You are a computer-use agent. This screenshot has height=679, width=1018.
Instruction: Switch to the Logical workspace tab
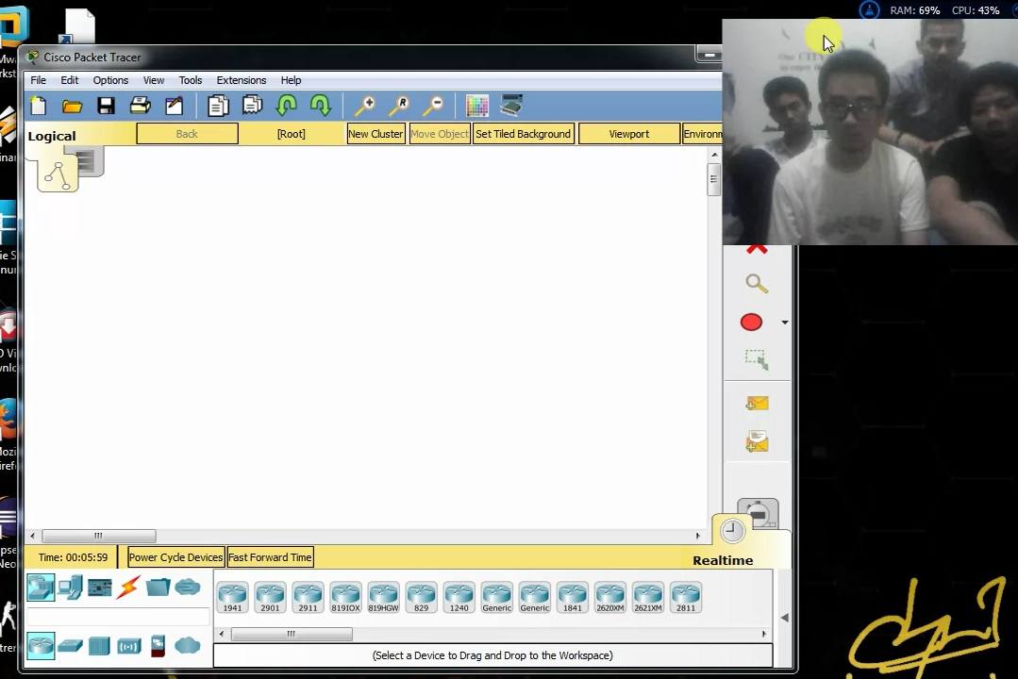pyautogui.click(x=58, y=174)
